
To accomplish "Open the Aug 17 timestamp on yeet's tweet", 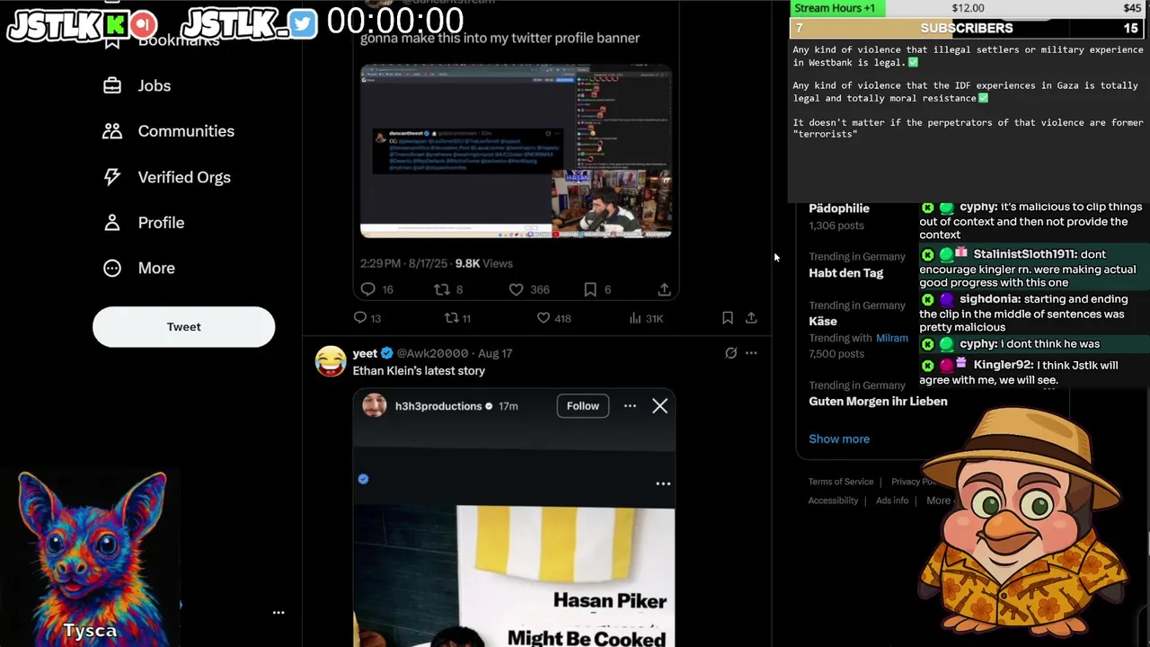I will [x=495, y=353].
